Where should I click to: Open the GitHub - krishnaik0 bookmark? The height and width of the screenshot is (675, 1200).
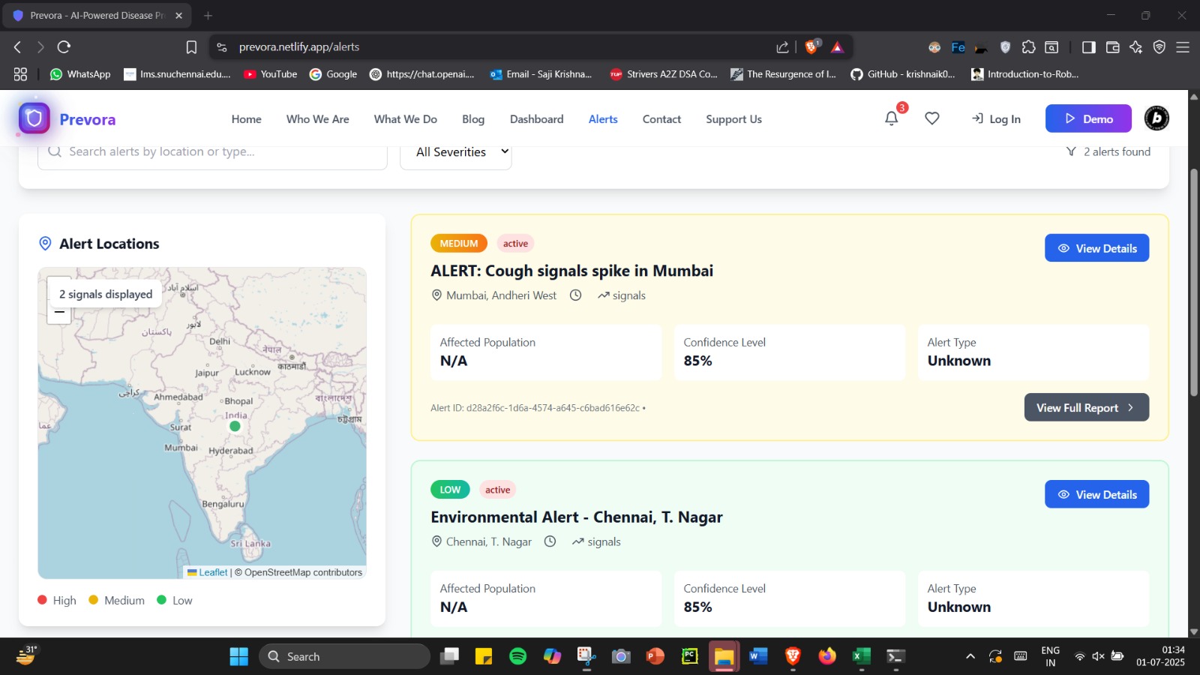(903, 74)
